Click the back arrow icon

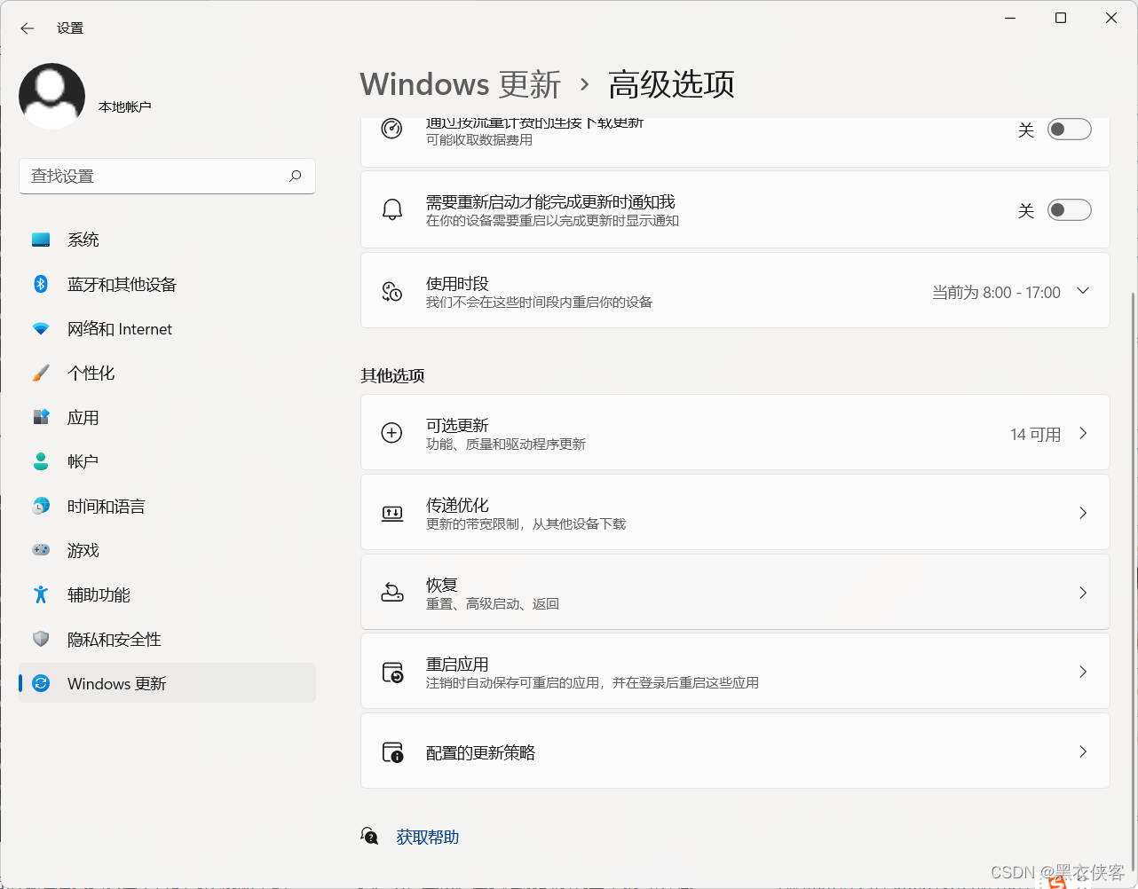click(28, 28)
